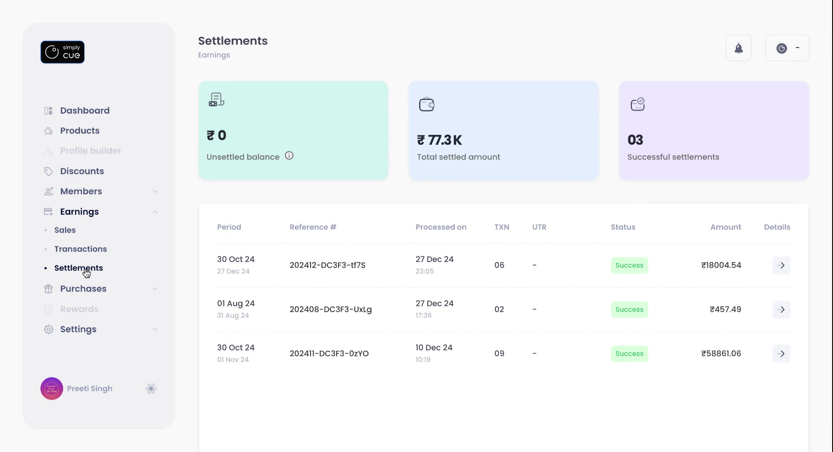
Task: Select the Transactions sub-item
Action: (x=80, y=249)
